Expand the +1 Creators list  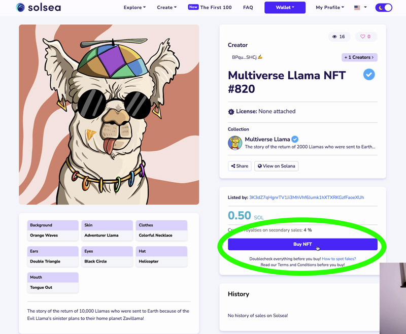[359, 57]
